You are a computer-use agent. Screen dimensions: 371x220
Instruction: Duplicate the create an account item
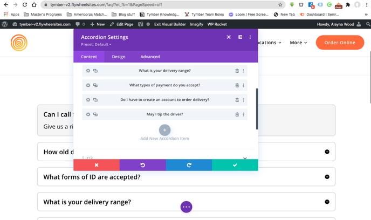[x=95, y=100]
